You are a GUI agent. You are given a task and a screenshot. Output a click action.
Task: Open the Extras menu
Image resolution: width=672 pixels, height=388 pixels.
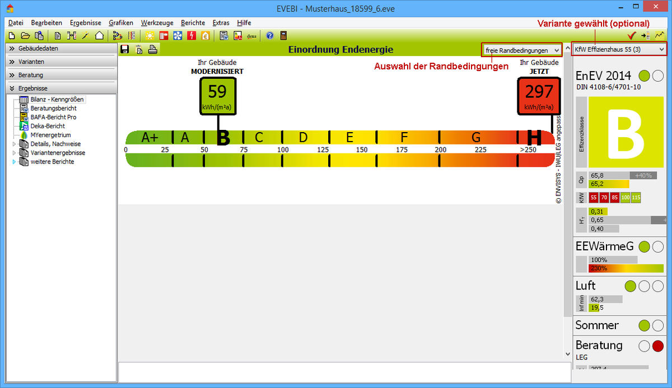point(221,23)
